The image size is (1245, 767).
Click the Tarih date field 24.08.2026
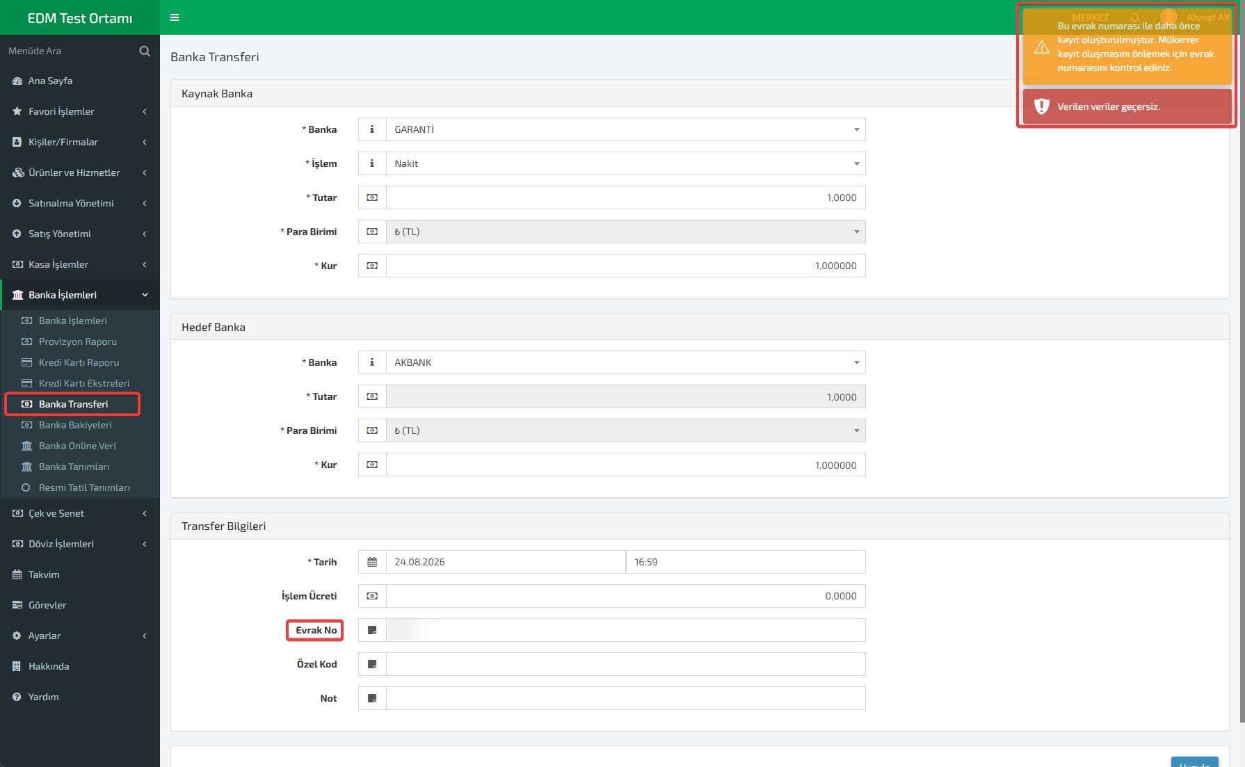(x=506, y=562)
